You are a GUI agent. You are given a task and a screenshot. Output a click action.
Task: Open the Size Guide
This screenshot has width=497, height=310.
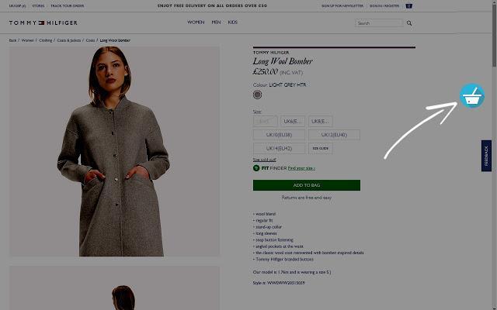pos(321,148)
